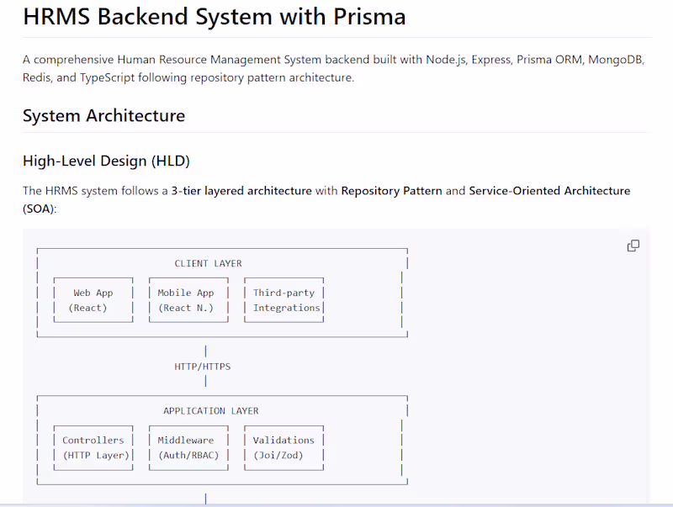Image resolution: width=673 pixels, height=507 pixels.
Task: Click the intro paragraph mentioning Prisma ORM
Action: click(334, 68)
